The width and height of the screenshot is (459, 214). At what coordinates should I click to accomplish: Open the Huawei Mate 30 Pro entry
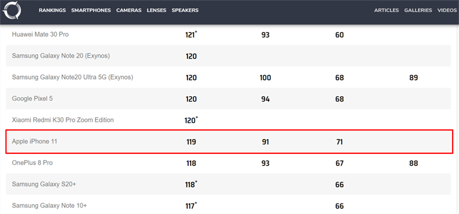[40, 34]
